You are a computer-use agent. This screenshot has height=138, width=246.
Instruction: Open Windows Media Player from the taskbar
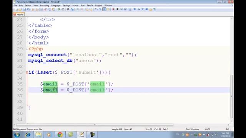point(49,135)
